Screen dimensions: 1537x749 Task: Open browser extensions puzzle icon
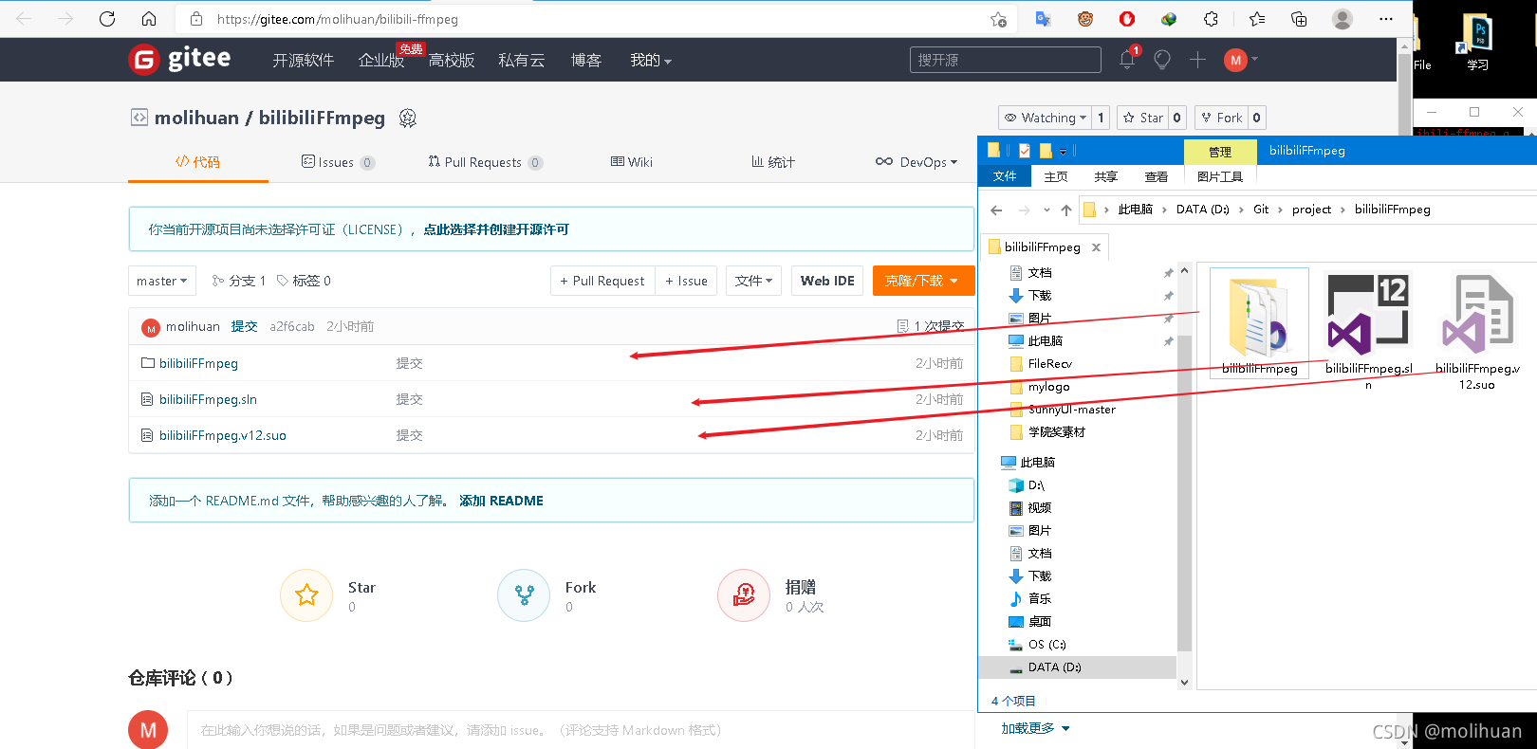tap(1212, 19)
